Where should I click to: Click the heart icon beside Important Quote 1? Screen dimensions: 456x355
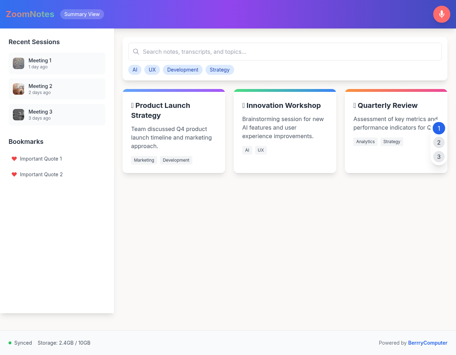click(x=14, y=159)
